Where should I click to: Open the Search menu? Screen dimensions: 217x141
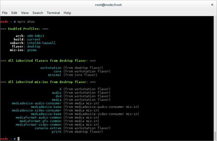click(38, 13)
